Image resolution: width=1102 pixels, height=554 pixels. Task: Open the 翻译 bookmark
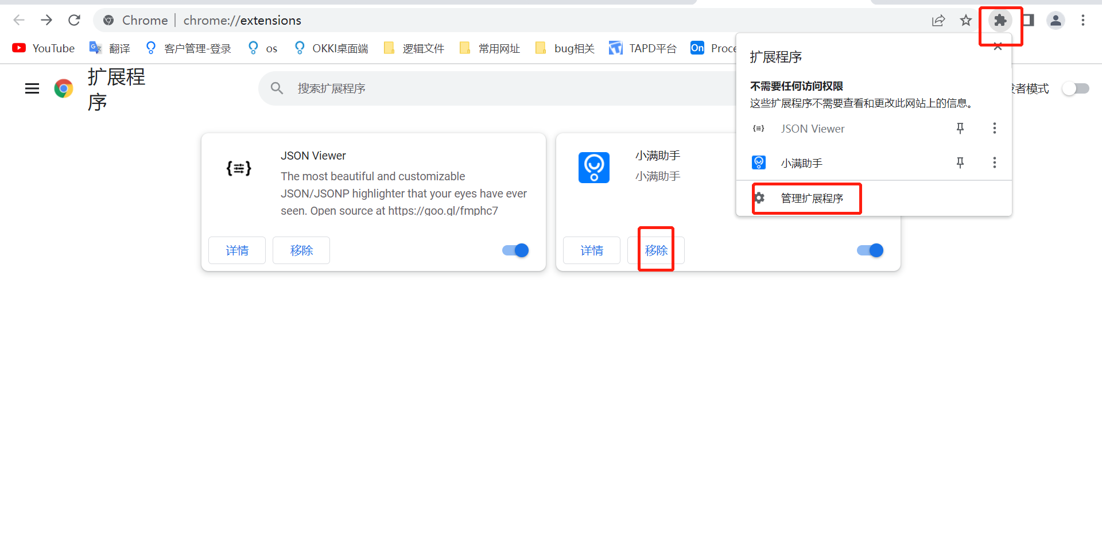pyautogui.click(x=110, y=48)
